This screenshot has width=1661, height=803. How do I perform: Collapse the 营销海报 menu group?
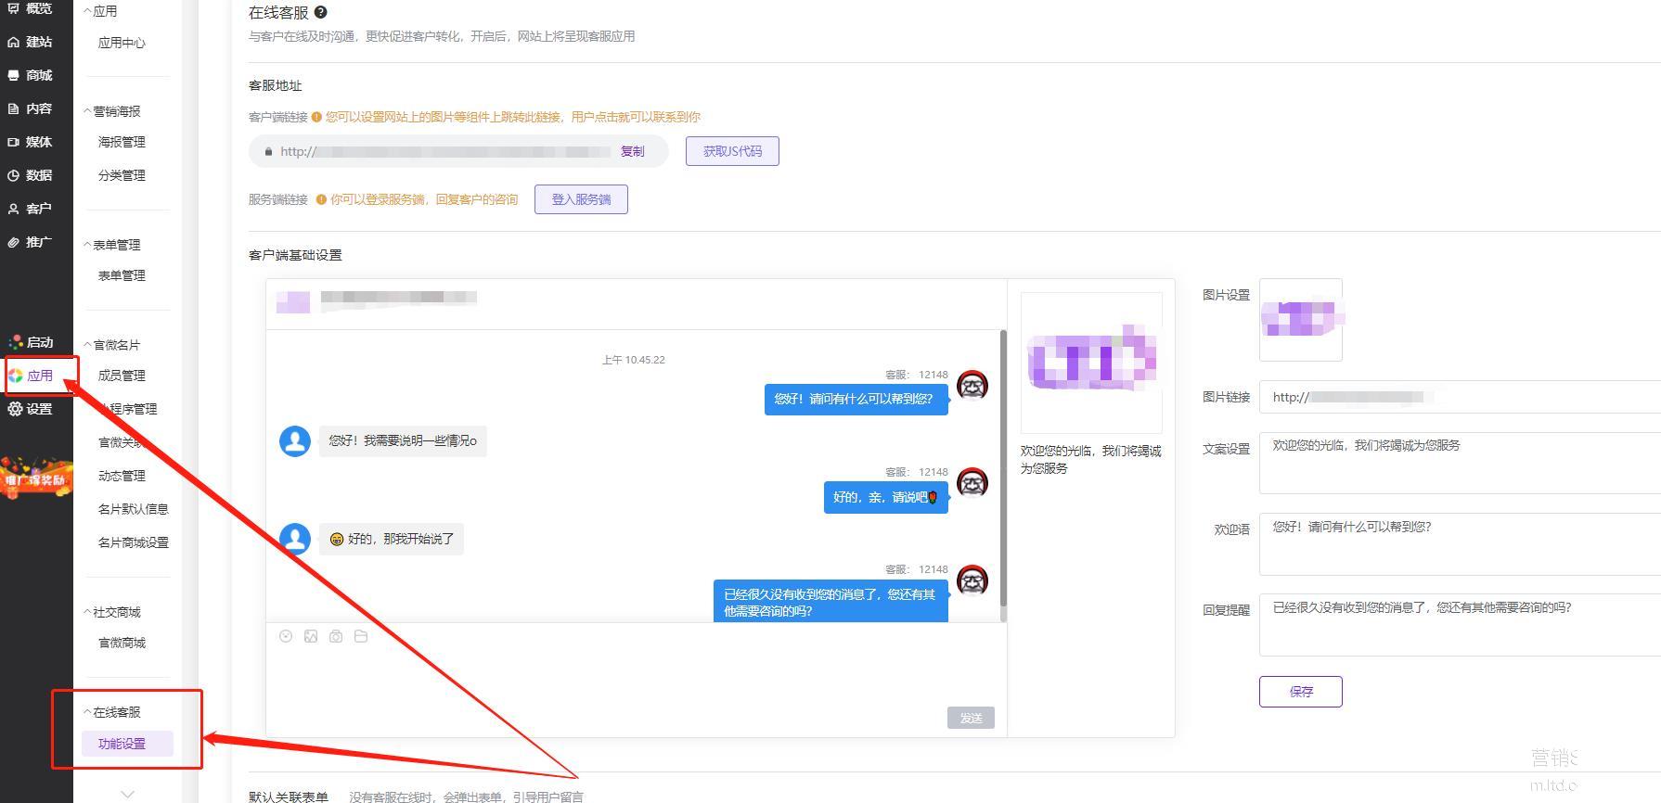112,111
